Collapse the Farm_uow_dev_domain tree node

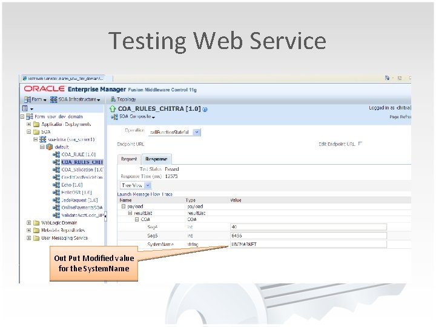click(22, 116)
